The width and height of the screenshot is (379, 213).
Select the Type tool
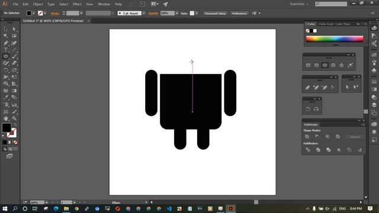[x=6, y=50]
